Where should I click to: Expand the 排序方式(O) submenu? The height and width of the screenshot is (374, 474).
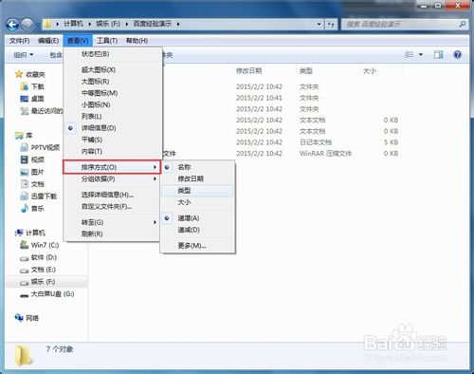(x=112, y=167)
